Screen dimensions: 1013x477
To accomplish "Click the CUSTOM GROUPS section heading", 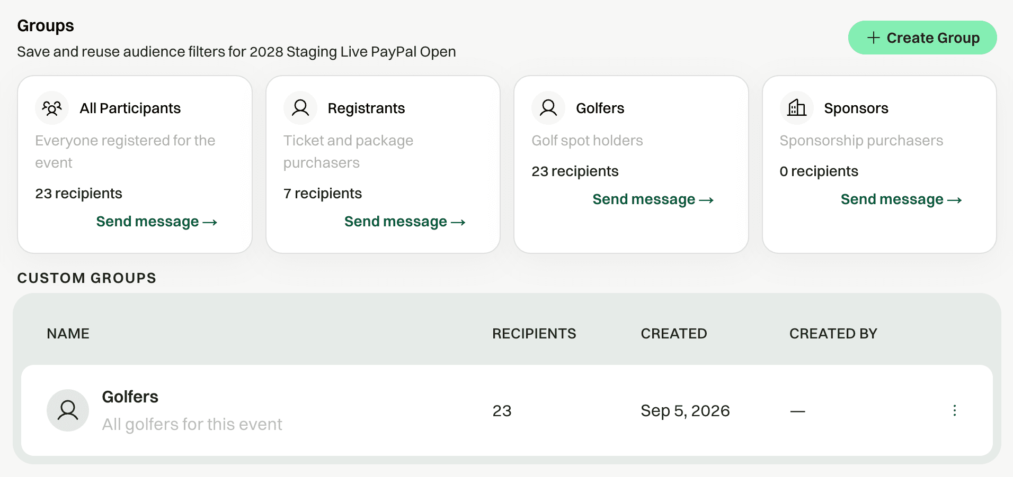I will click(87, 278).
